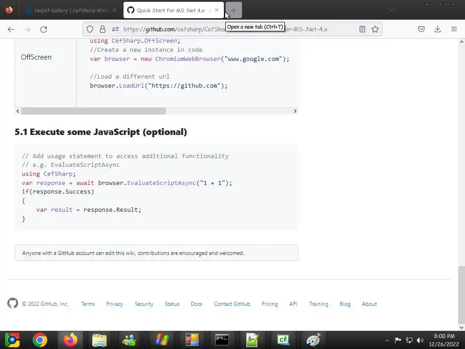Click the GitHub logo in footer
This screenshot has width=465, height=349.
tap(12, 303)
